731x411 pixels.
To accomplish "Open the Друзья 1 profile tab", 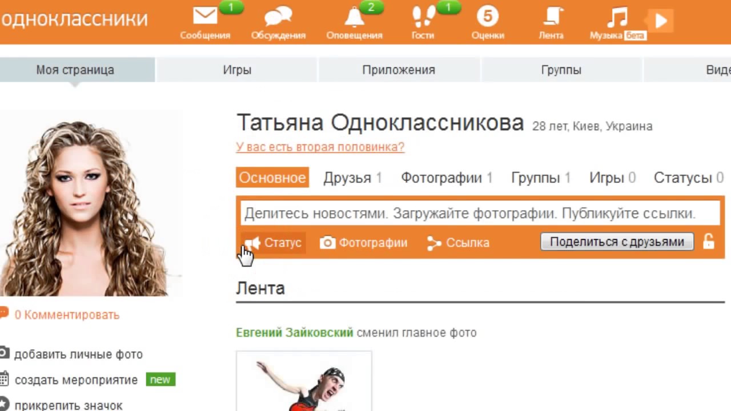I will click(x=352, y=178).
